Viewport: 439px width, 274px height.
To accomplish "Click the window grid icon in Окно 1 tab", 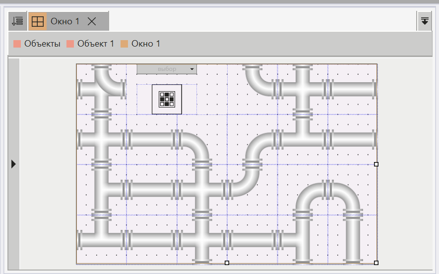I will tap(37, 21).
